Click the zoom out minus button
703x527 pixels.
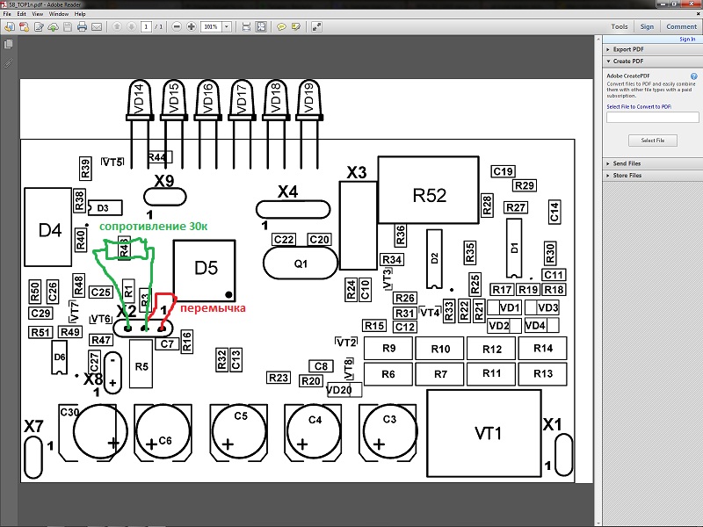(178, 27)
